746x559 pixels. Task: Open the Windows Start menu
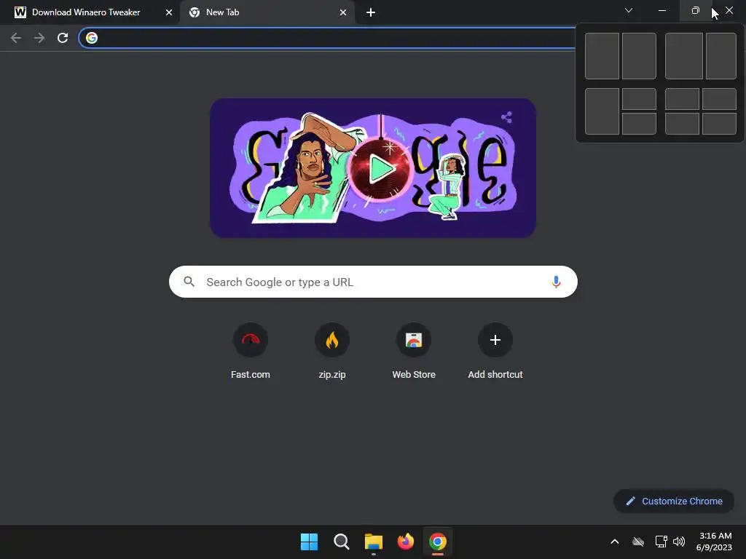click(x=309, y=542)
